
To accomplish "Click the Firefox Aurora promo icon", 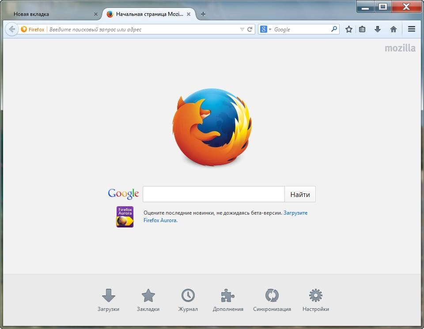I will tap(125, 217).
